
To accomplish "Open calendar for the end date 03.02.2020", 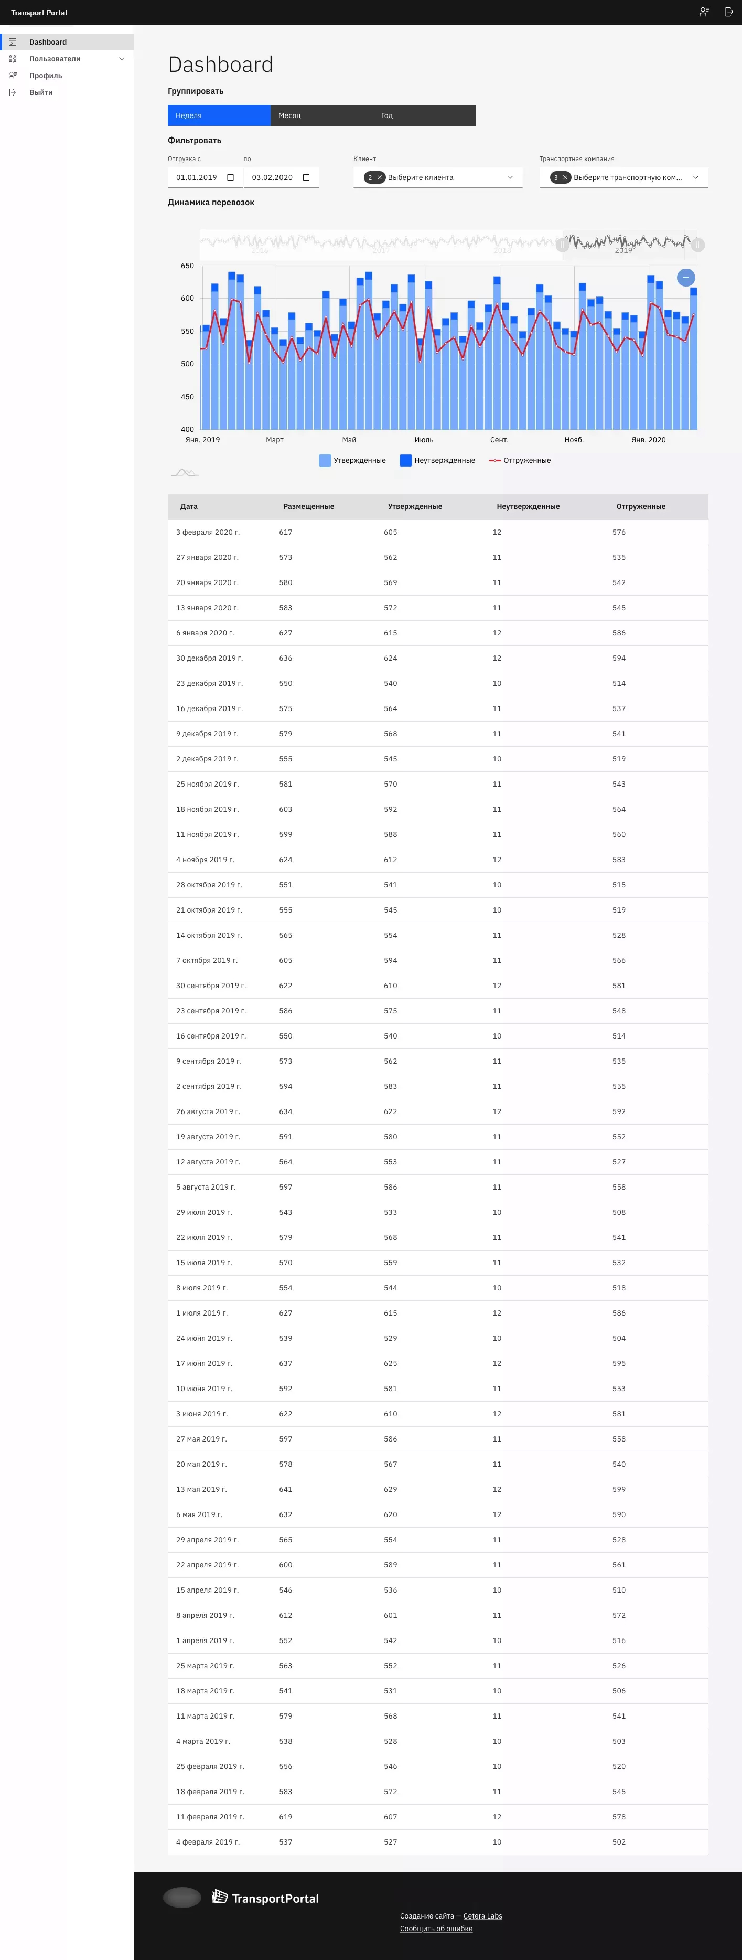I will [306, 177].
